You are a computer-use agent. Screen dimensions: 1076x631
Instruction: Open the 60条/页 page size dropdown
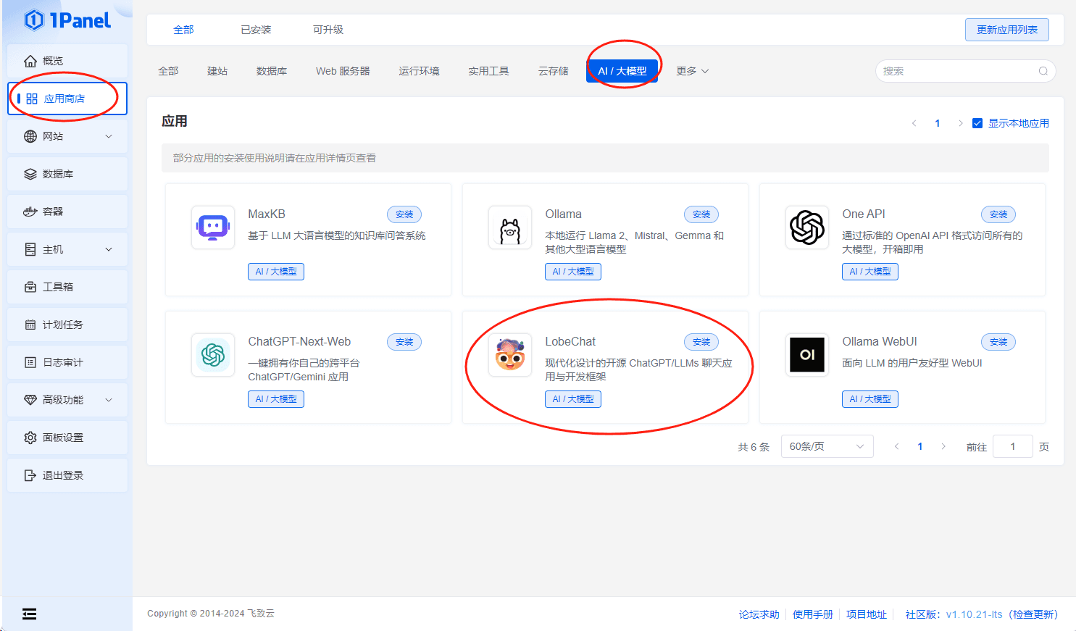pos(826,446)
